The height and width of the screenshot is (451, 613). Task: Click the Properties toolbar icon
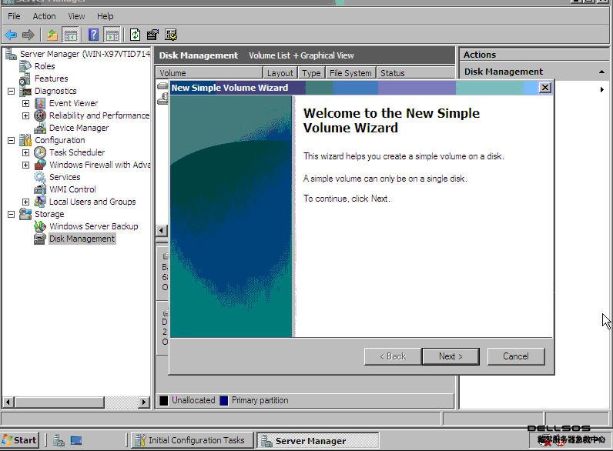152,35
